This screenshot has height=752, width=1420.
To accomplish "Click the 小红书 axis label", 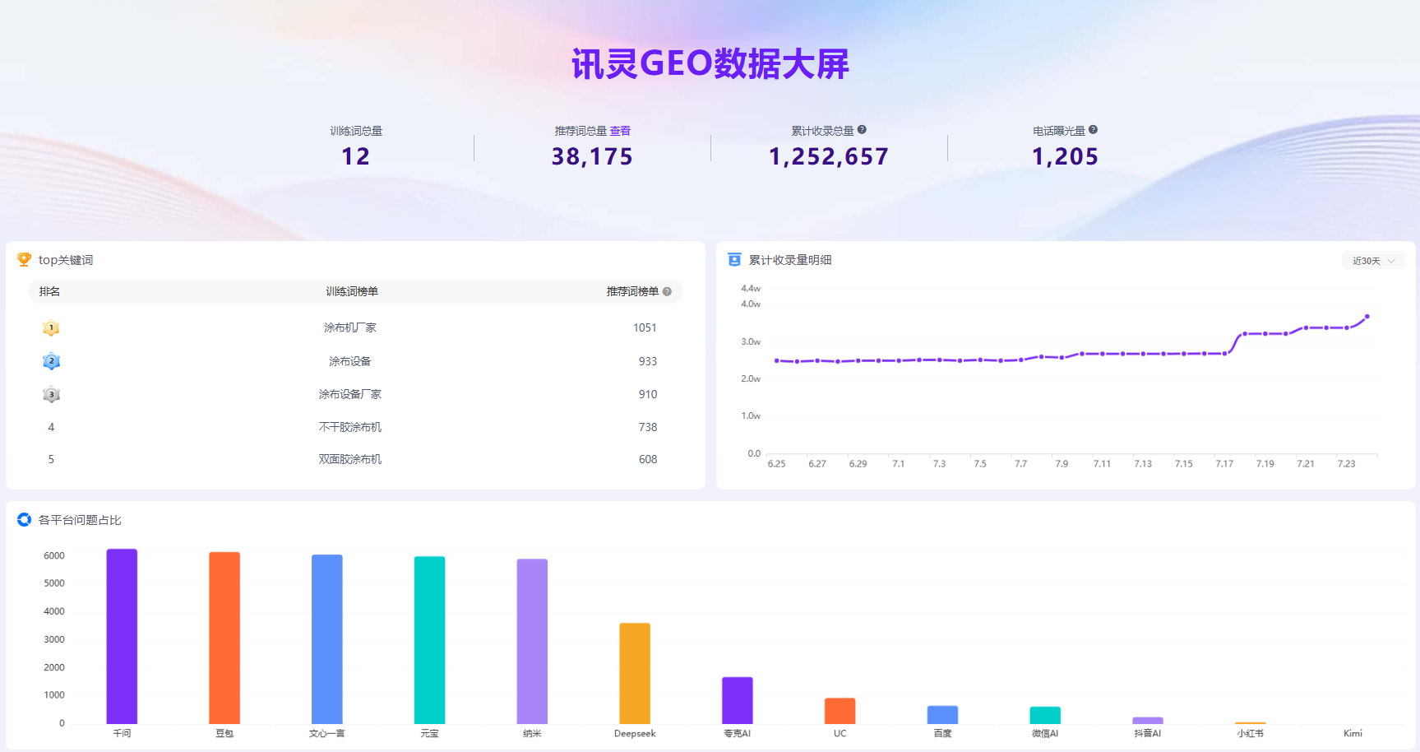I will [x=1250, y=733].
